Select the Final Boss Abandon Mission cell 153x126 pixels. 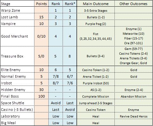(x=133, y=96)
